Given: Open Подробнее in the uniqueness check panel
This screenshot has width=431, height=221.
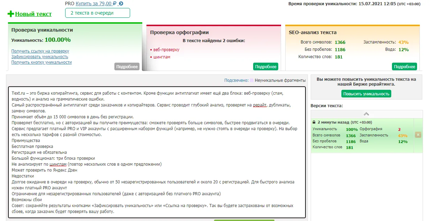Looking at the screenshot, I should (127, 66).
